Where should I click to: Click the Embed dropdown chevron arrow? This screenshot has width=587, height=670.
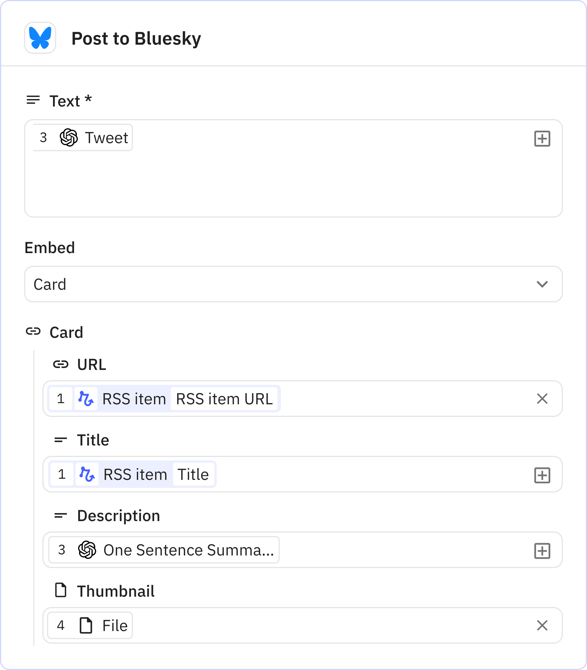point(542,284)
